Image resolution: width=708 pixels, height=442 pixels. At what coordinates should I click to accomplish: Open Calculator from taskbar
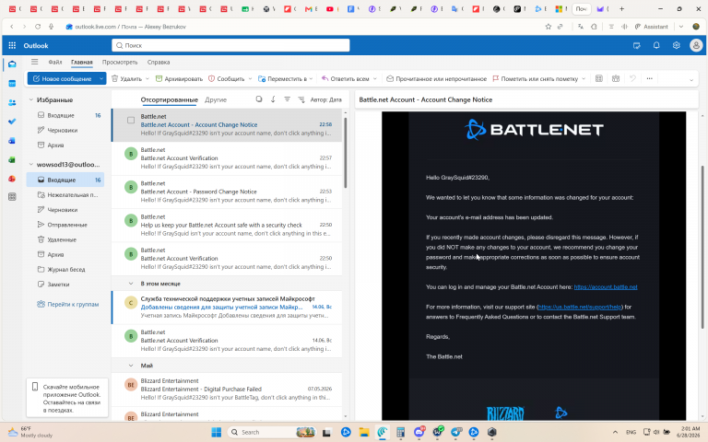tap(400, 432)
